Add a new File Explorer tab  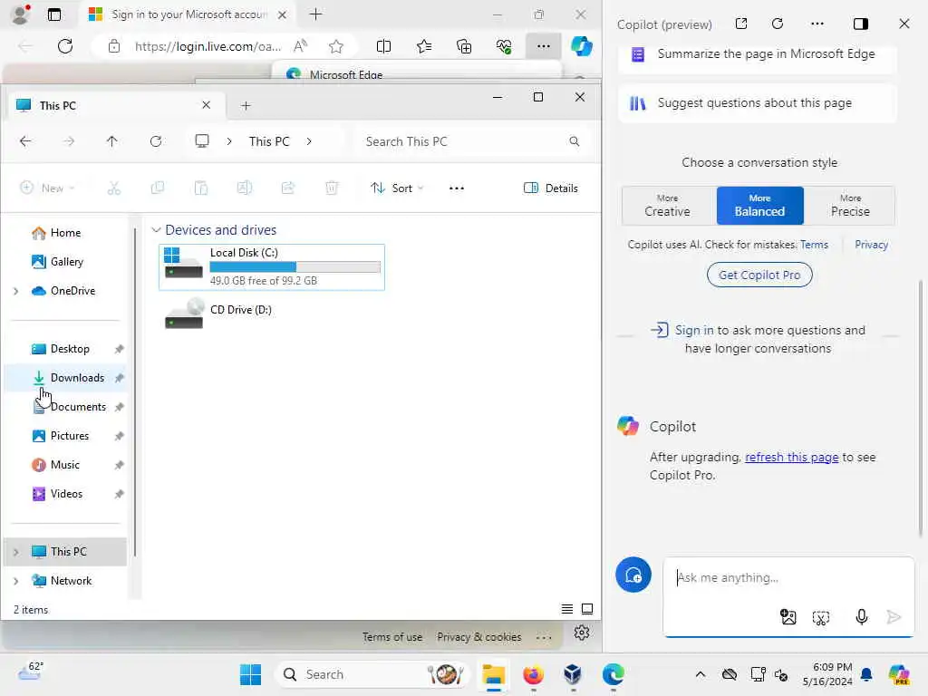coord(246,105)
